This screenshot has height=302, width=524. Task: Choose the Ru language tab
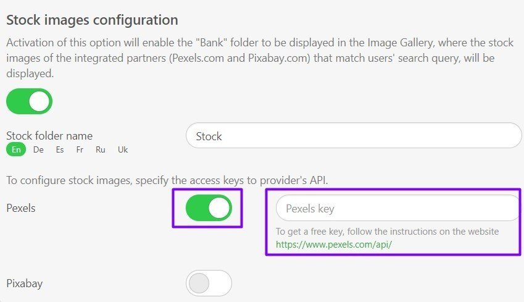tap(100, 149)
